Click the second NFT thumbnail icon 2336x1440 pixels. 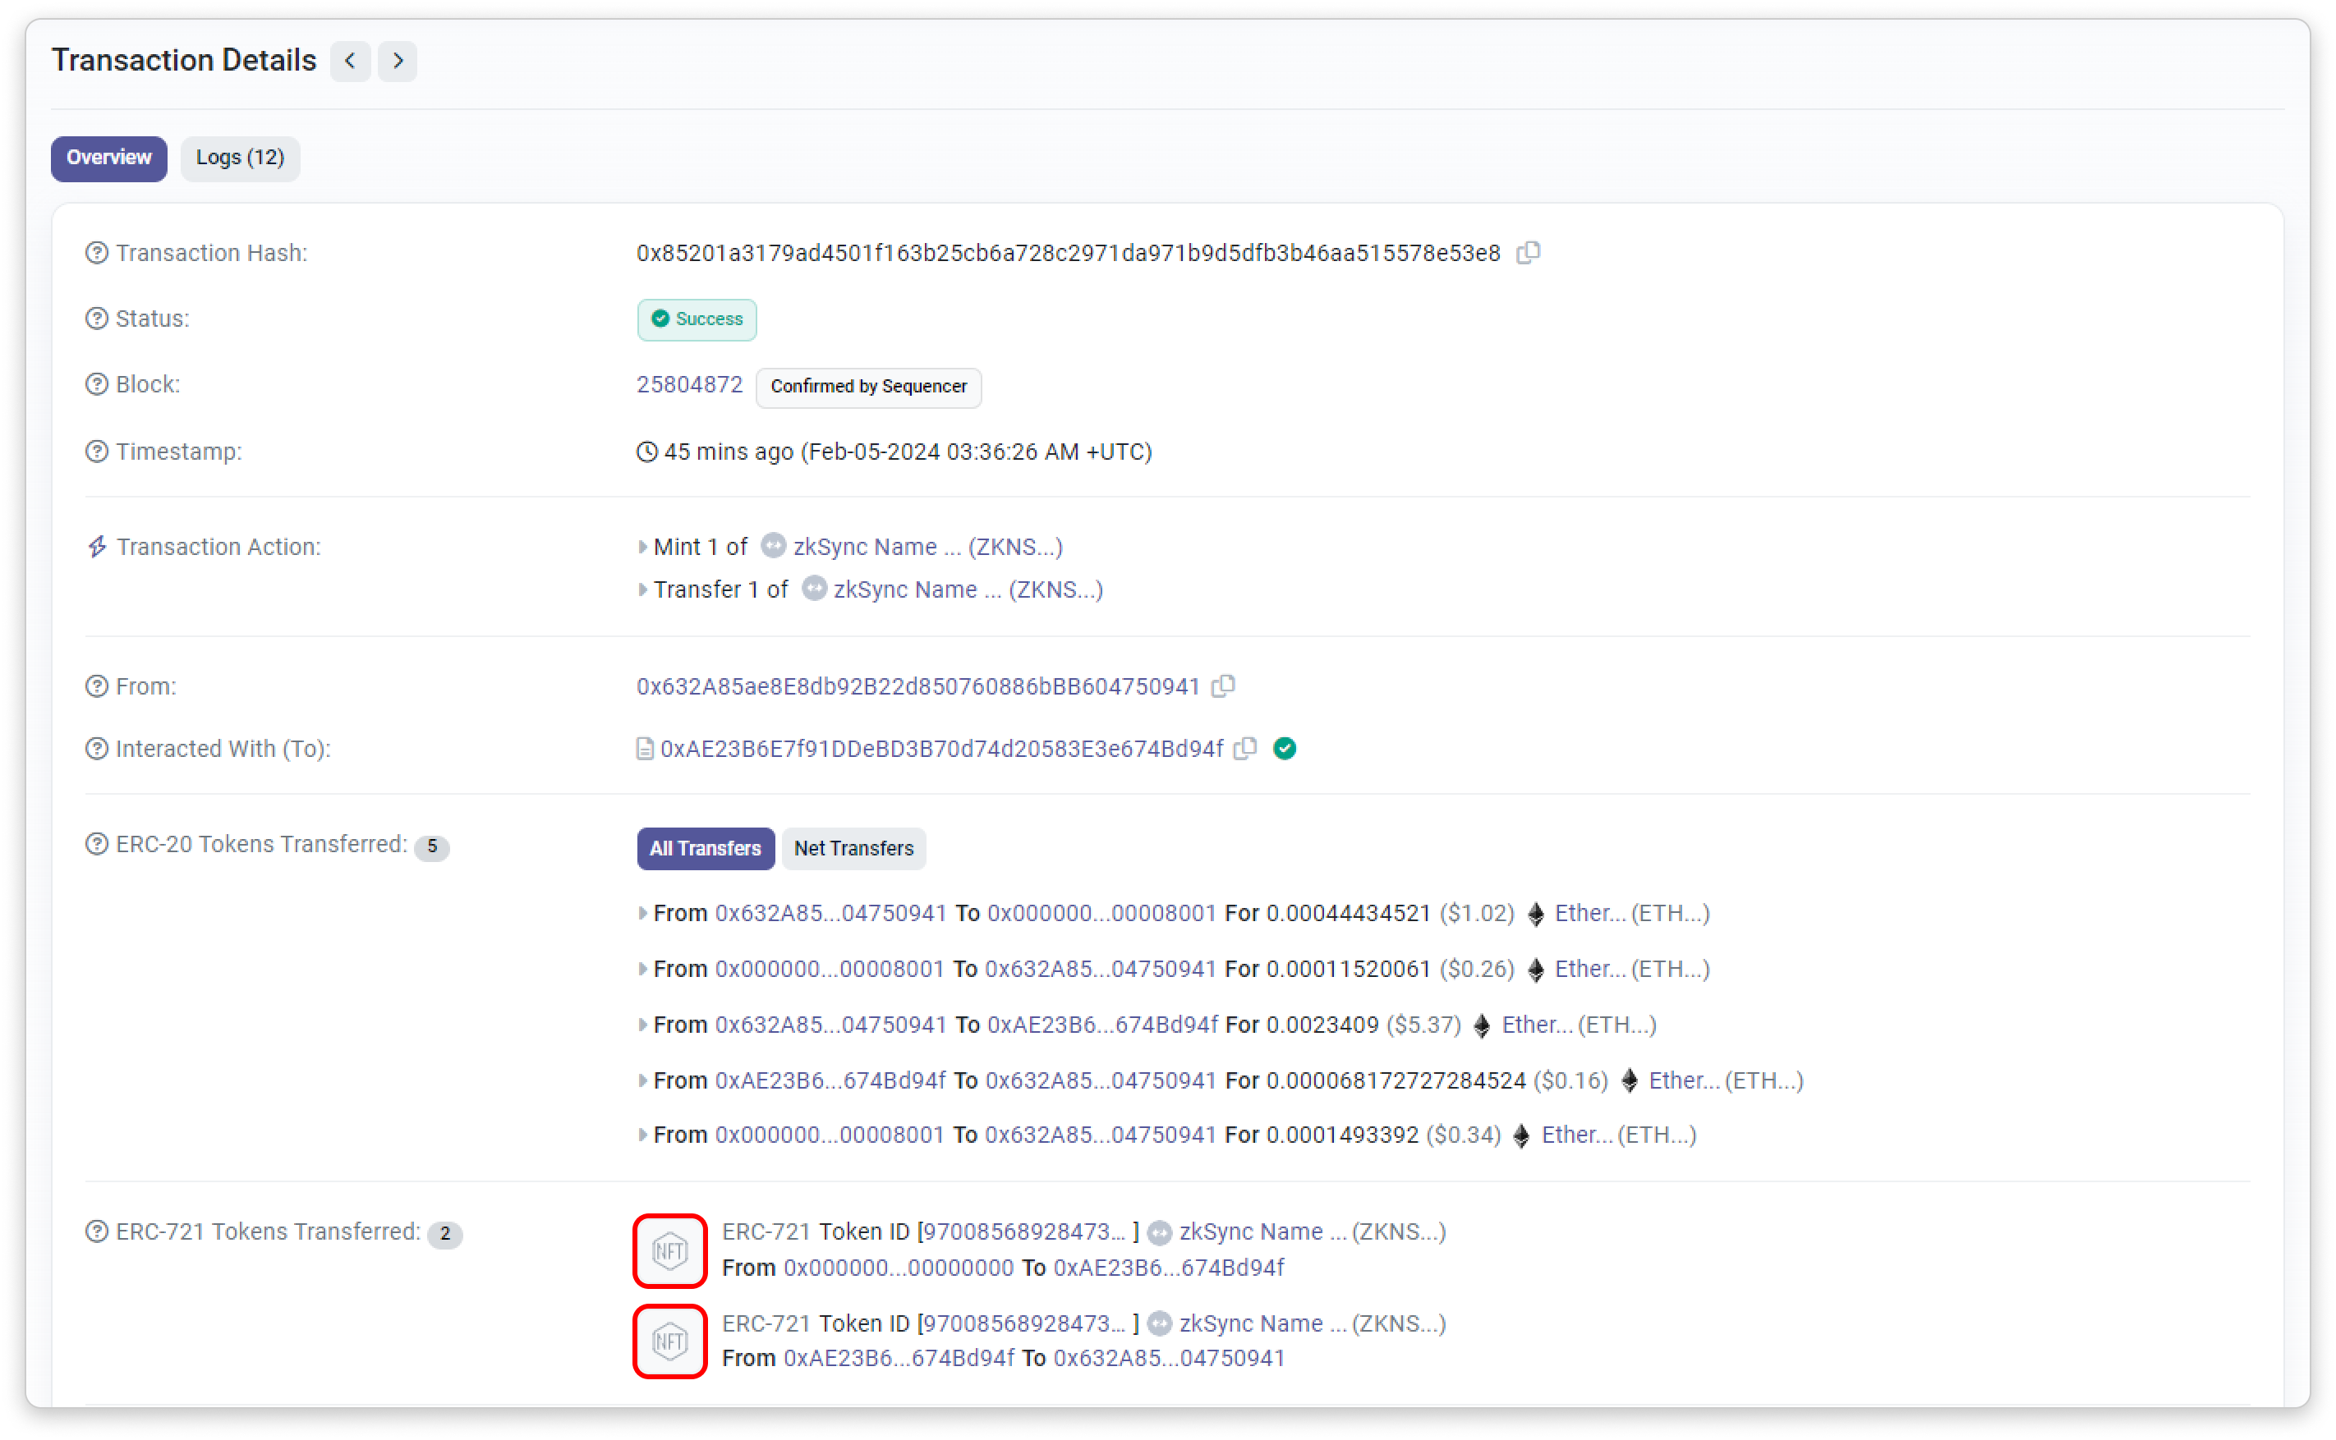pos(669,1341)
